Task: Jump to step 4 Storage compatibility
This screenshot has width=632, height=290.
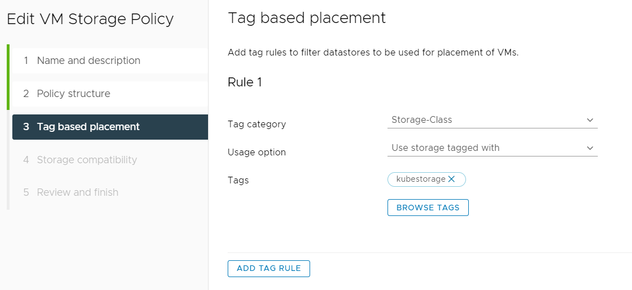Action: pyautogui.click(x=86, y=160)
